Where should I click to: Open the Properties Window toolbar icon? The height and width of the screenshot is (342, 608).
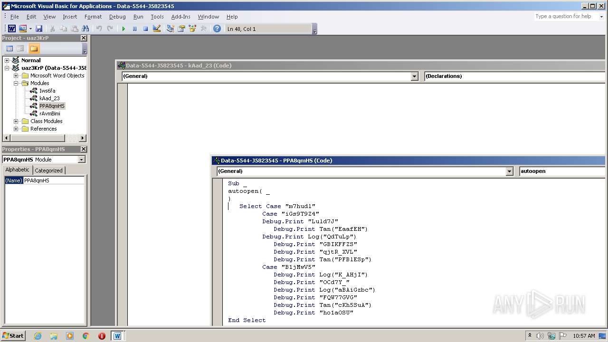tap(181, 29)
